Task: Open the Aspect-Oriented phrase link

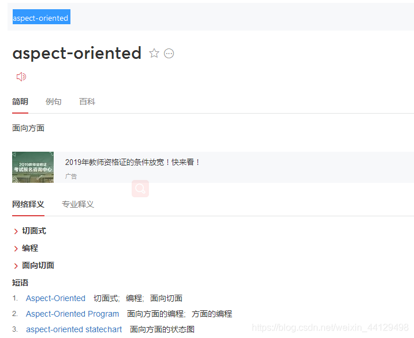Action: point(55,298)
